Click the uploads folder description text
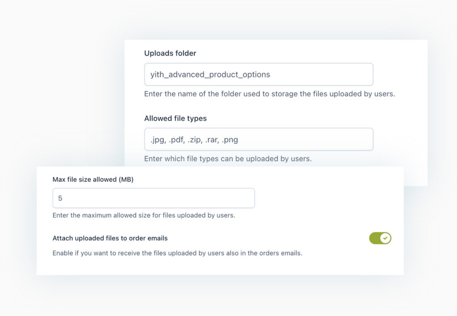 (270, 94)
